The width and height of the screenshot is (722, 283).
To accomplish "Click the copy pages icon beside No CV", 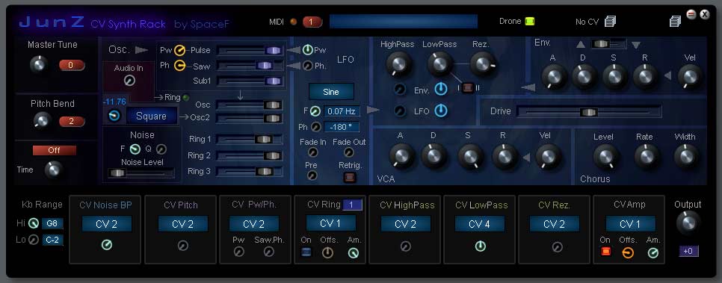I will tap(610, 21).
